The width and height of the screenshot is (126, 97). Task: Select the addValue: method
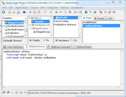[x=102, y=22]
